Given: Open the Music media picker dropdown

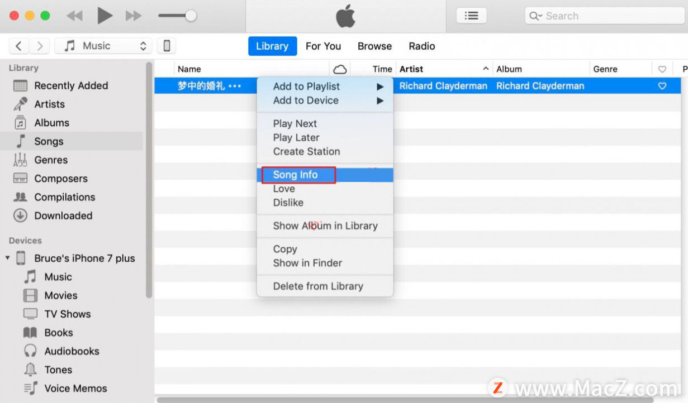Looking at the screenshot, I should point(103,46).
